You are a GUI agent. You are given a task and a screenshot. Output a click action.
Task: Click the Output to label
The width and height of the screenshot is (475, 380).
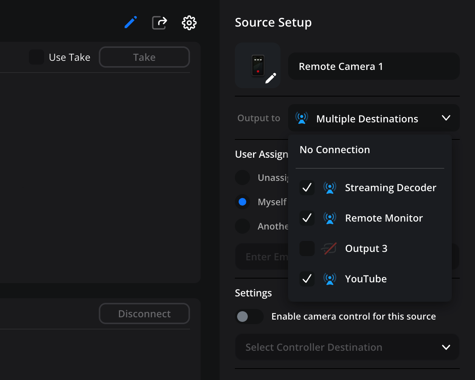pos(259,118)
